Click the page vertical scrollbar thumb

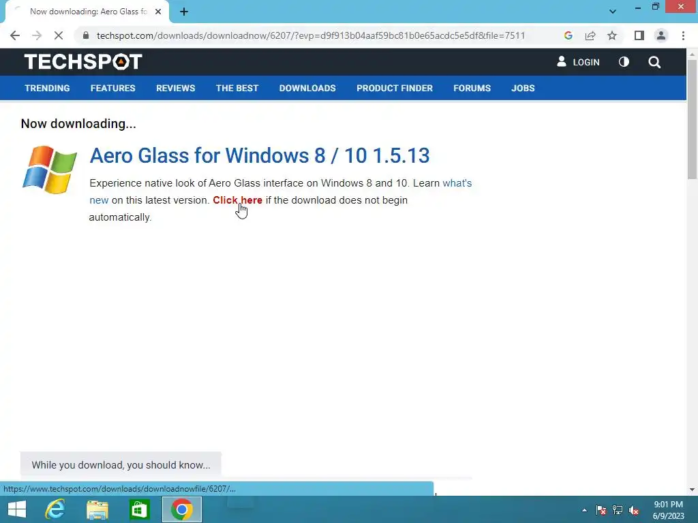(x=693, y=119)
